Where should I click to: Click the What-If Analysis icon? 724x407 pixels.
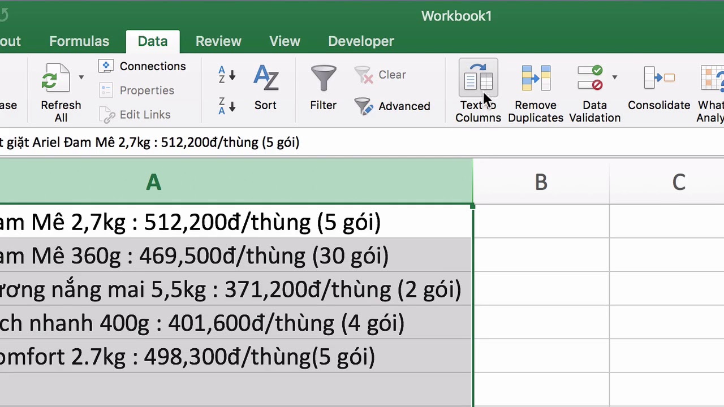[712, 78]
